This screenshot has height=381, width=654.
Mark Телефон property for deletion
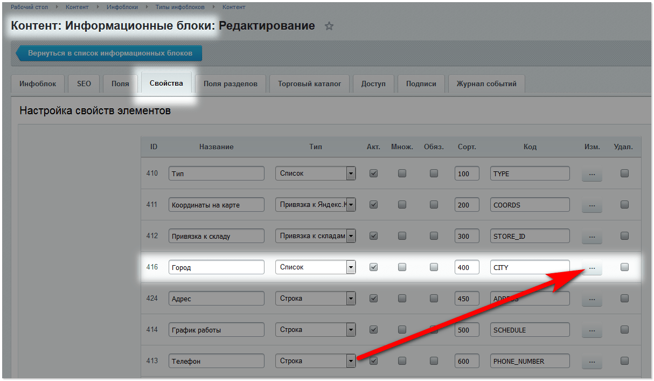[624, 361]
